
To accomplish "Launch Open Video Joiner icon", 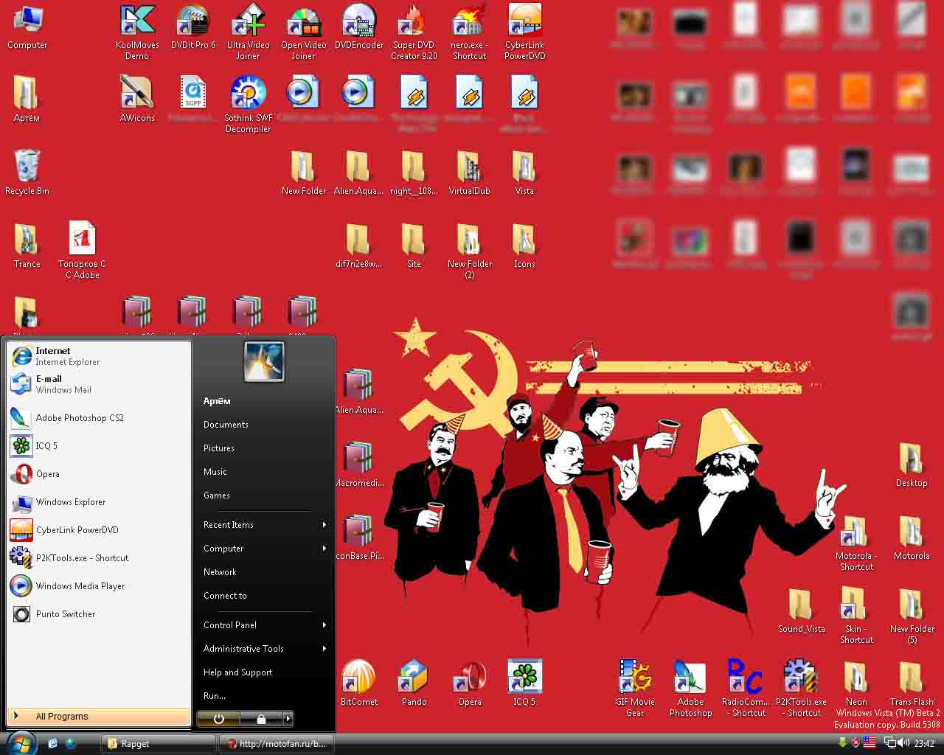I will tap(303, 32).
